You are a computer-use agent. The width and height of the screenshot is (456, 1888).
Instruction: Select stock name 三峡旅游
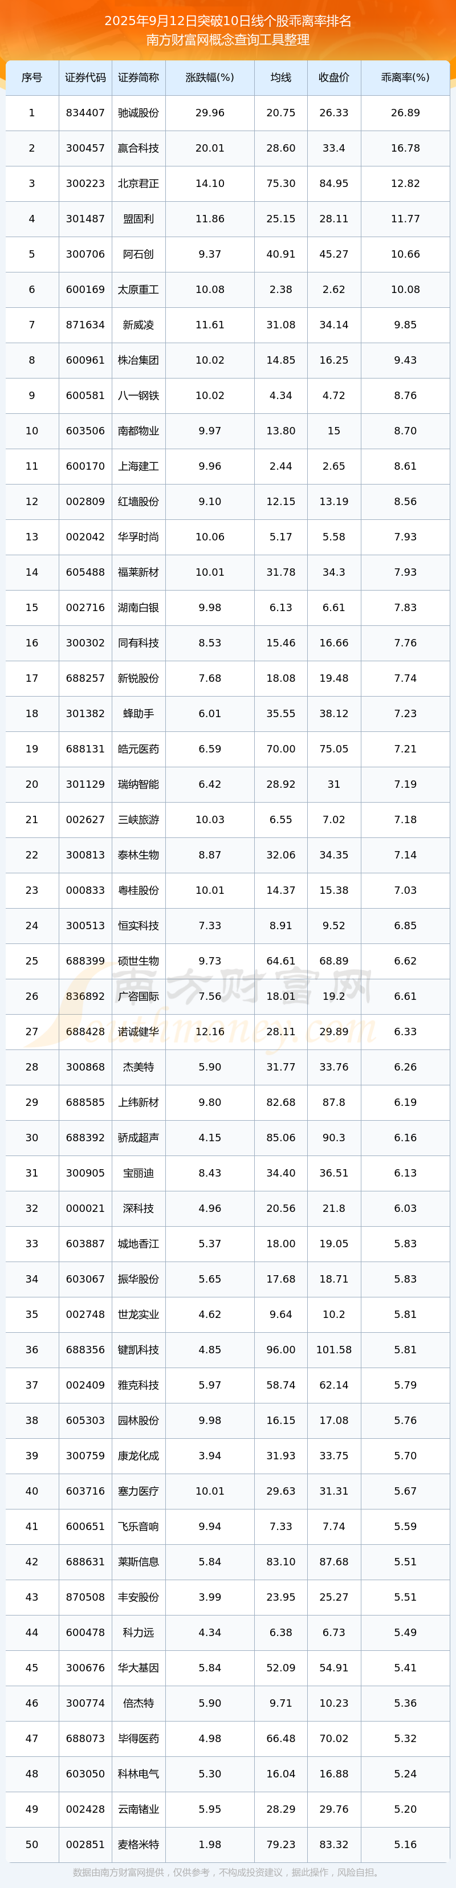[139, 819]
